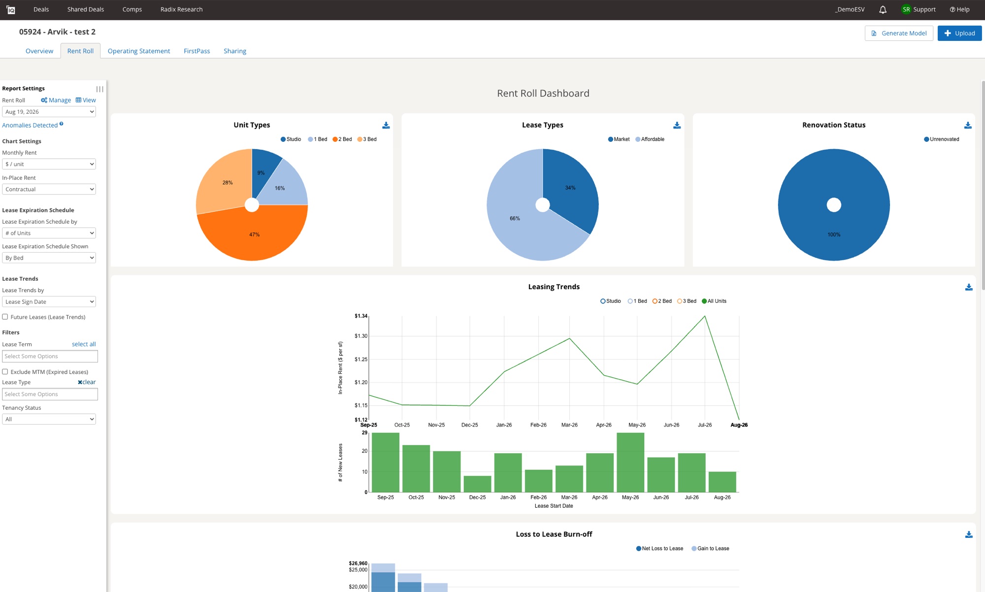This screenshot has height=592, width=985.
Task: Click the Upload button
Action: click(x=959, y=33)
